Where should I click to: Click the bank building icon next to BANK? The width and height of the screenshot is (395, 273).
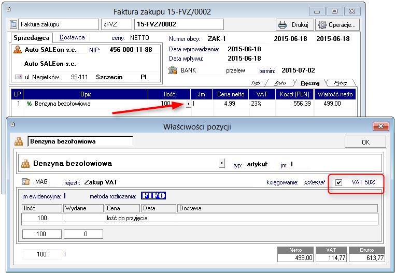(173, 70)
